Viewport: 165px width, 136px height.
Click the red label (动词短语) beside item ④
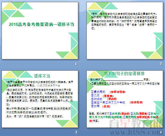click(x=136, y=102)
